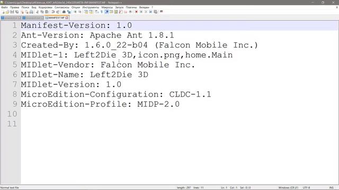Click the last dark toolbar icon
The width and height of the screenshot is (339, 190).
coord(161,12)
